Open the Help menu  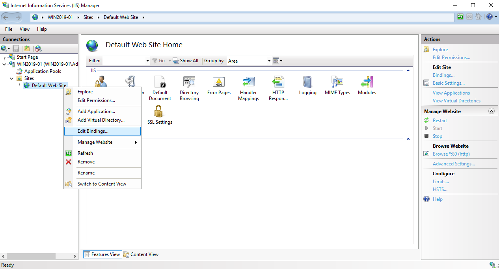(42, 29)
